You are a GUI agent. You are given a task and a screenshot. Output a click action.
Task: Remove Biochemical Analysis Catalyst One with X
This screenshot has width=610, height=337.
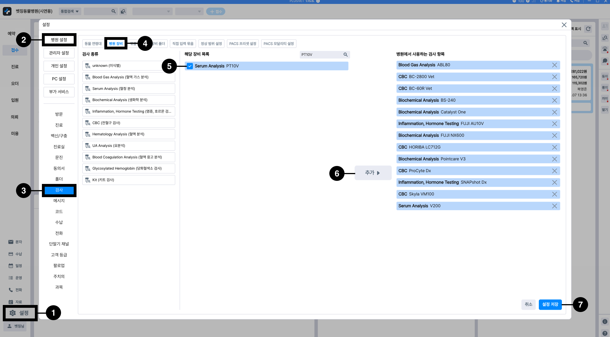pos(554,112)
